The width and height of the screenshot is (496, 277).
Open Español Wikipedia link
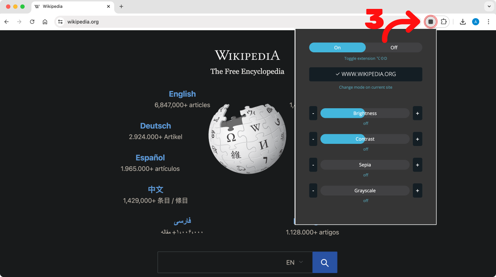(x=150, y=157)
